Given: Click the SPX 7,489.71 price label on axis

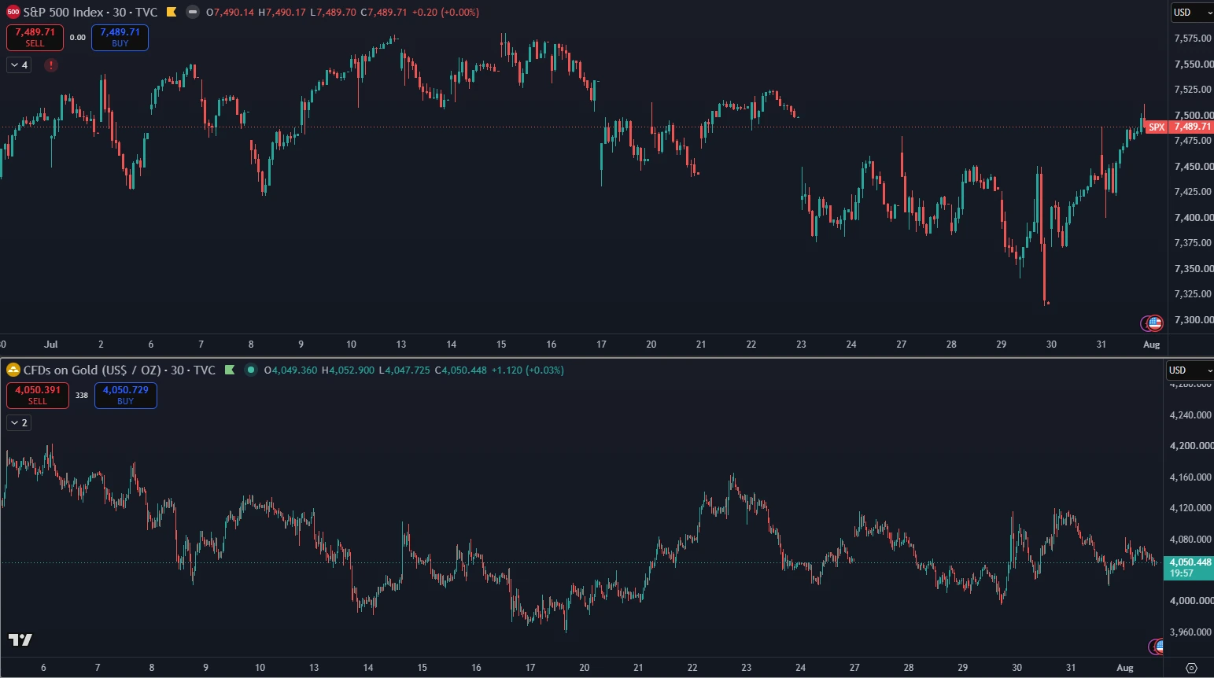Looking at the screenshot, I should (x=1179, y=127).
